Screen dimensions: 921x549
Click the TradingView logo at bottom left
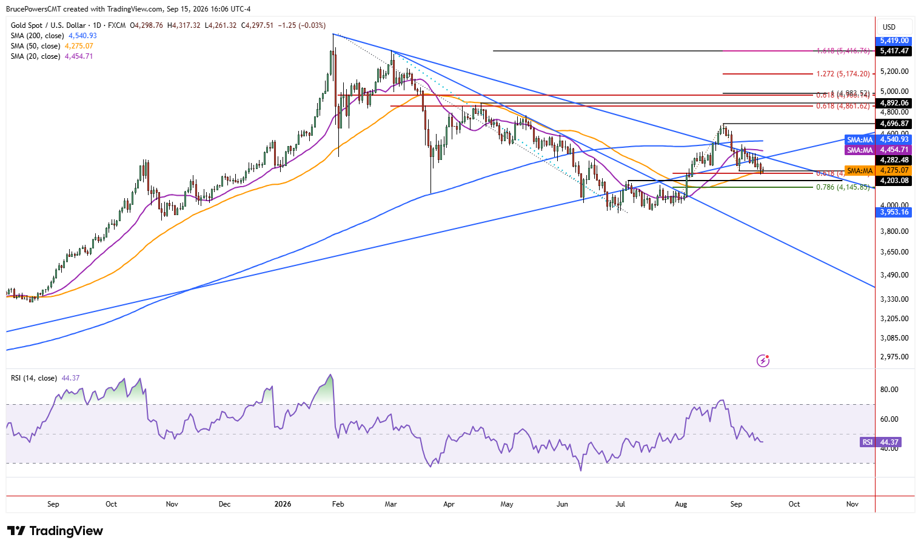55,531
